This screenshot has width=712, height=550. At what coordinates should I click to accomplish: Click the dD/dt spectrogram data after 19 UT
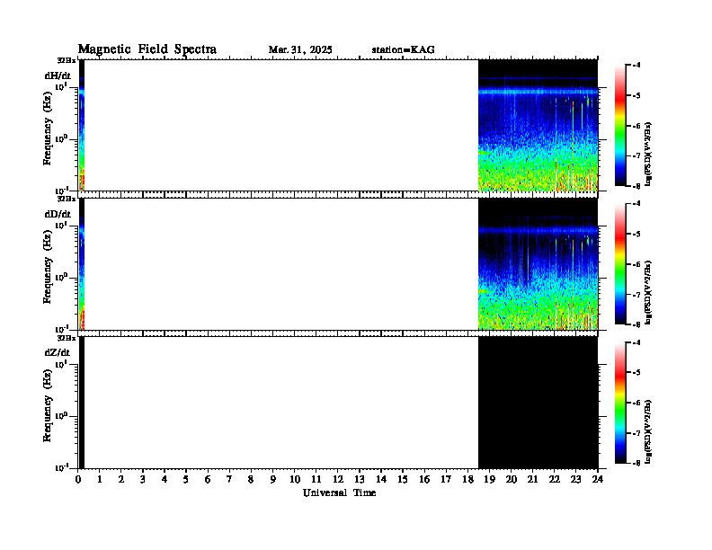(x=538, y=264)
